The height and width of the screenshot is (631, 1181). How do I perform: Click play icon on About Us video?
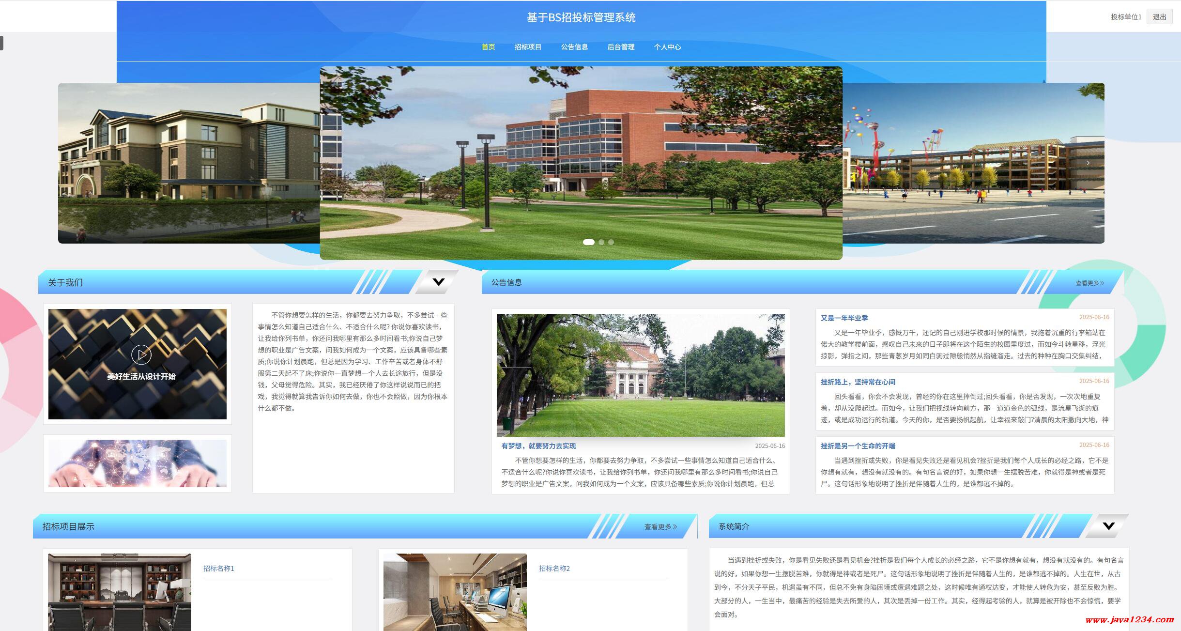coord(141,354)
